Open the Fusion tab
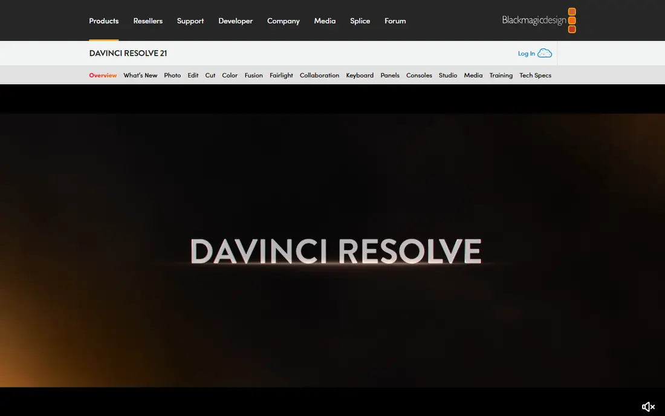Screen dimensions: 665x416 click(x=254, y=75)
